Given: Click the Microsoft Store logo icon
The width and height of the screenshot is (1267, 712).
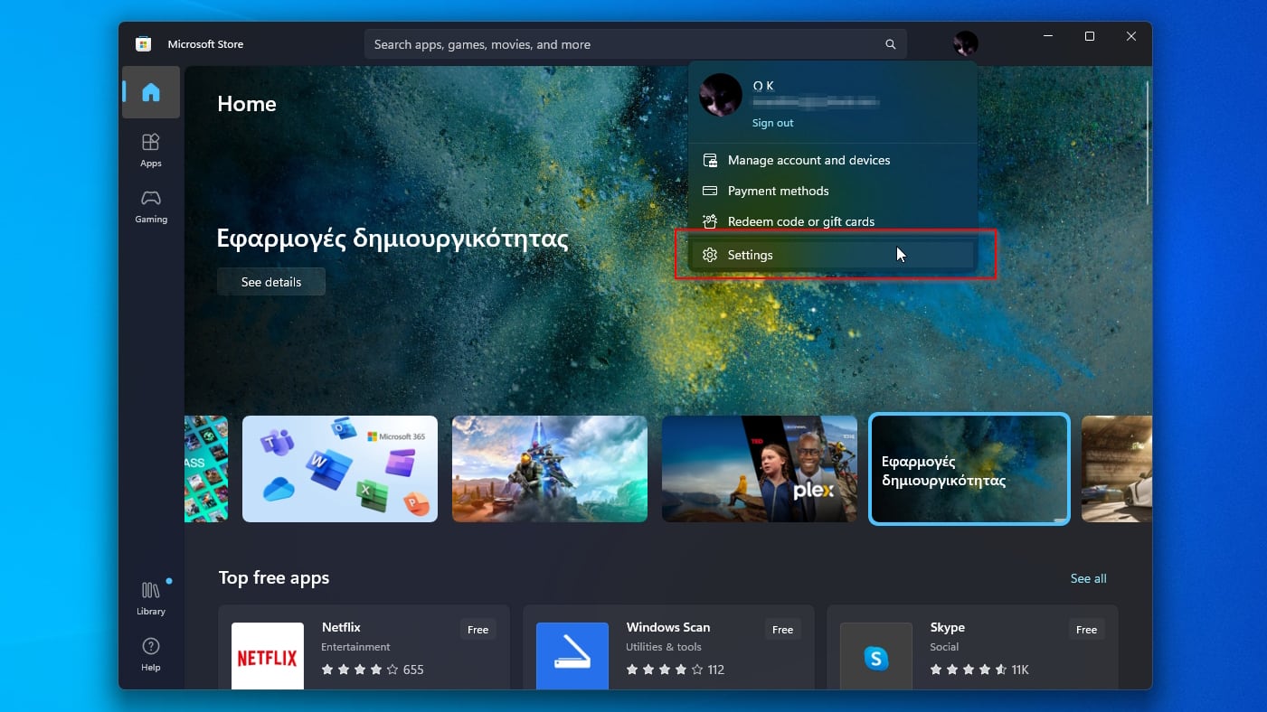Looking at the screenshot, I should coord(143,44).
